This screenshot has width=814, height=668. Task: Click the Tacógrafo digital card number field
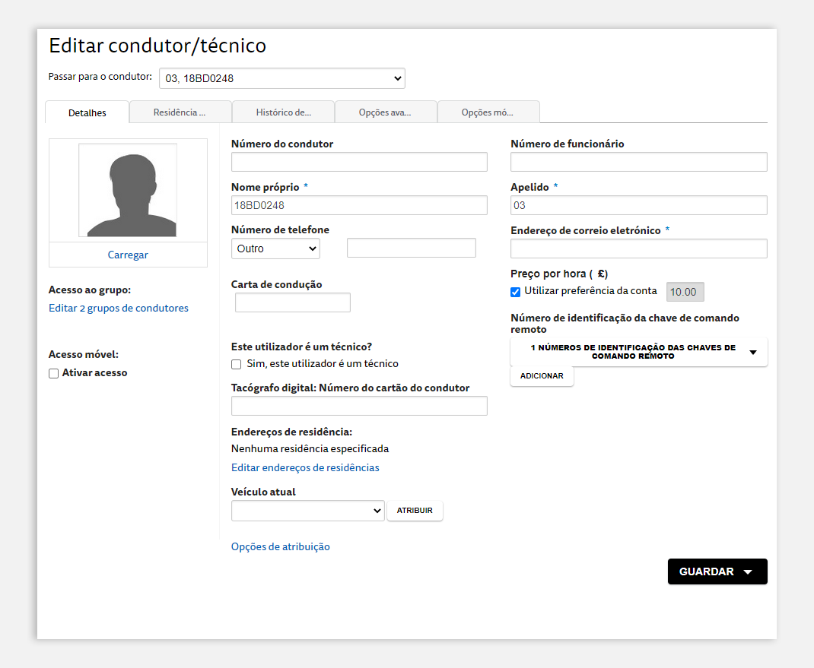[x=359, y=406]
